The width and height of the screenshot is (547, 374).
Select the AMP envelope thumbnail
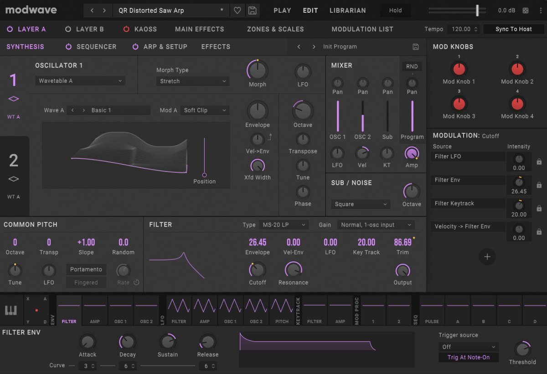tap(95, 310)
